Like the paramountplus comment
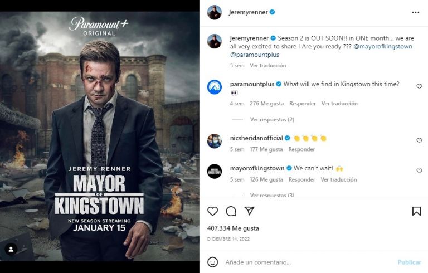Image resolution: width=428 pixels, height=273 pixels. tap(419, 87)
